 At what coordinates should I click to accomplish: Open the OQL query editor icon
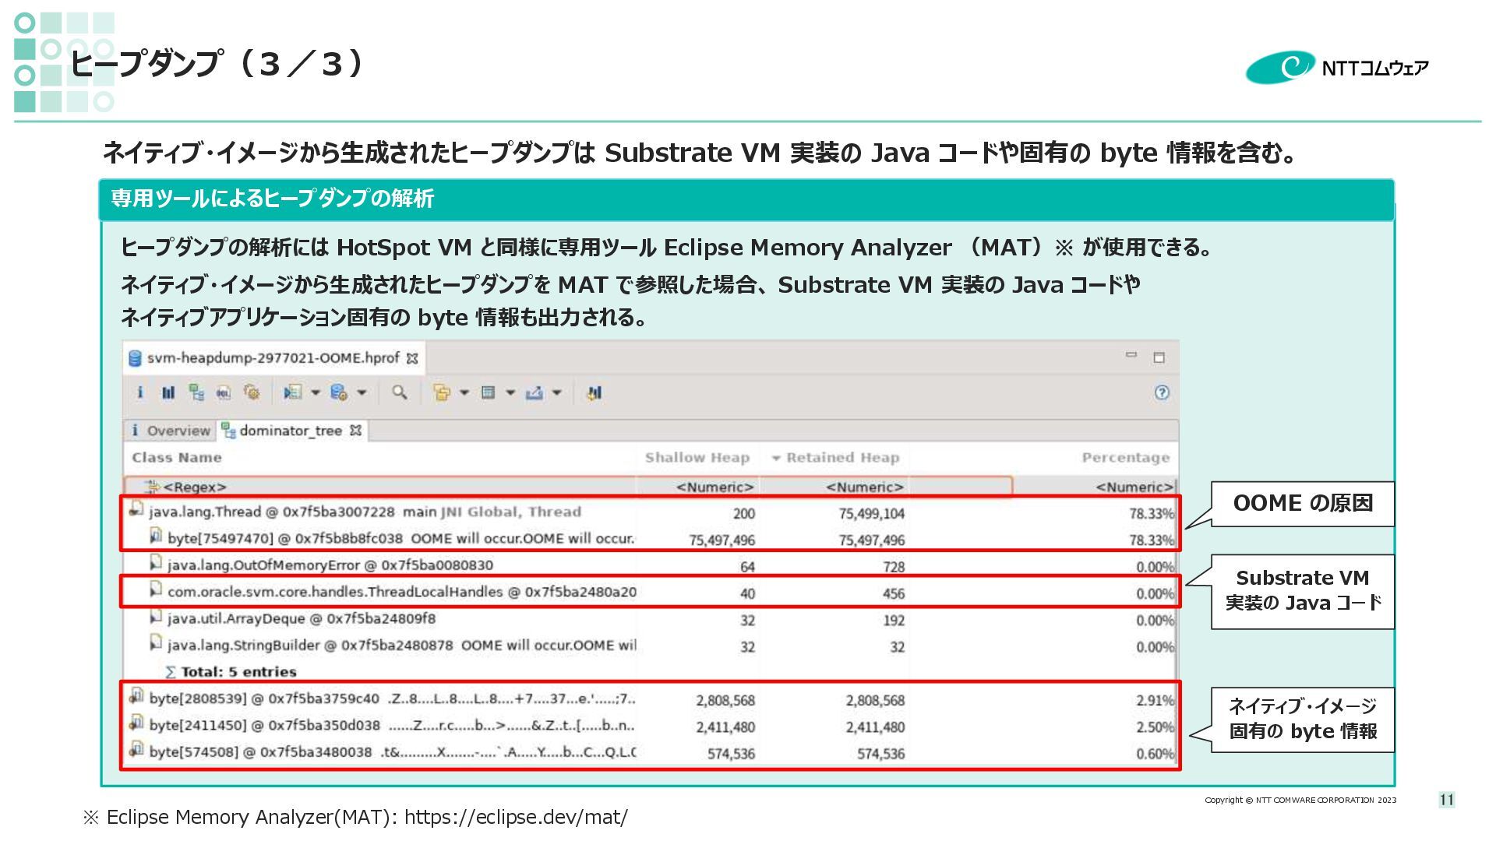224,392
